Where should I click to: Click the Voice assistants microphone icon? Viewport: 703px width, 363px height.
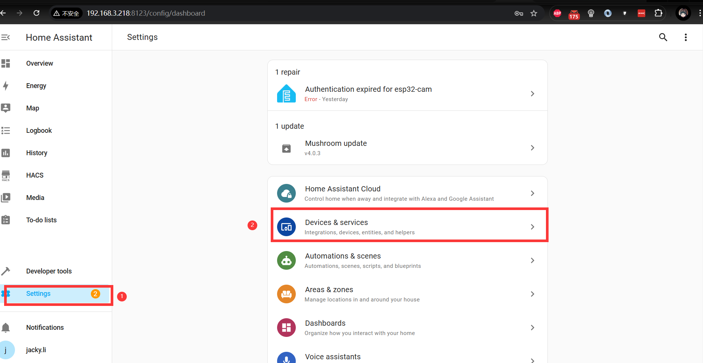point(286,358)
